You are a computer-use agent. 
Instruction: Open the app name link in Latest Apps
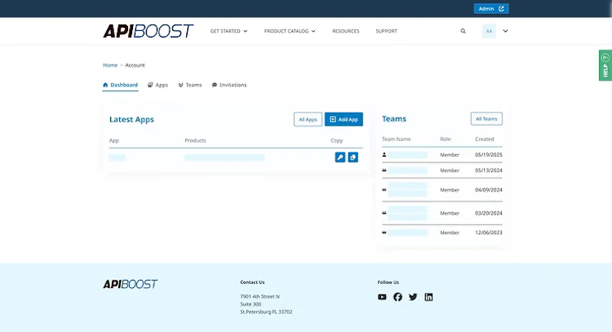[x=117, y=157]
